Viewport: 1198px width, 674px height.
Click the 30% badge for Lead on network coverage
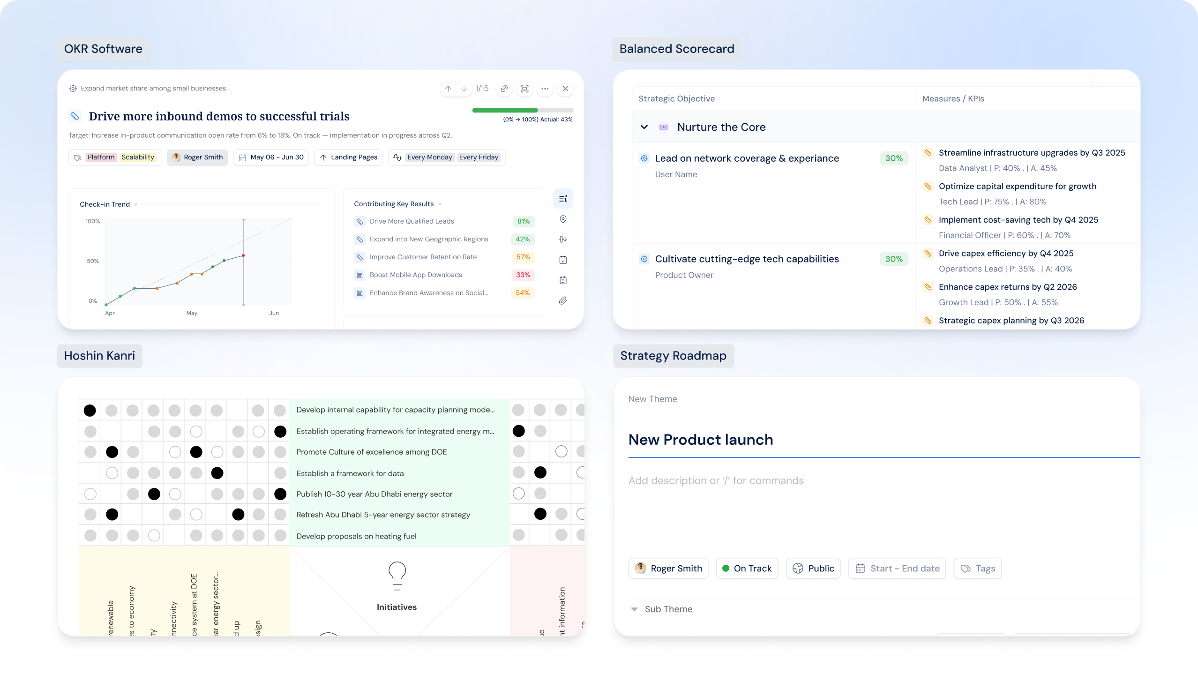click(894, 158)
